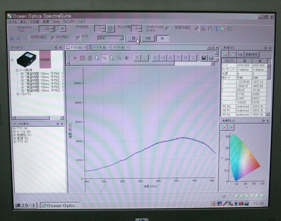Switch to A absorbance mode
Image resolution: width=281 pixels, height=221 pixels.
click(x=170, y=58)
